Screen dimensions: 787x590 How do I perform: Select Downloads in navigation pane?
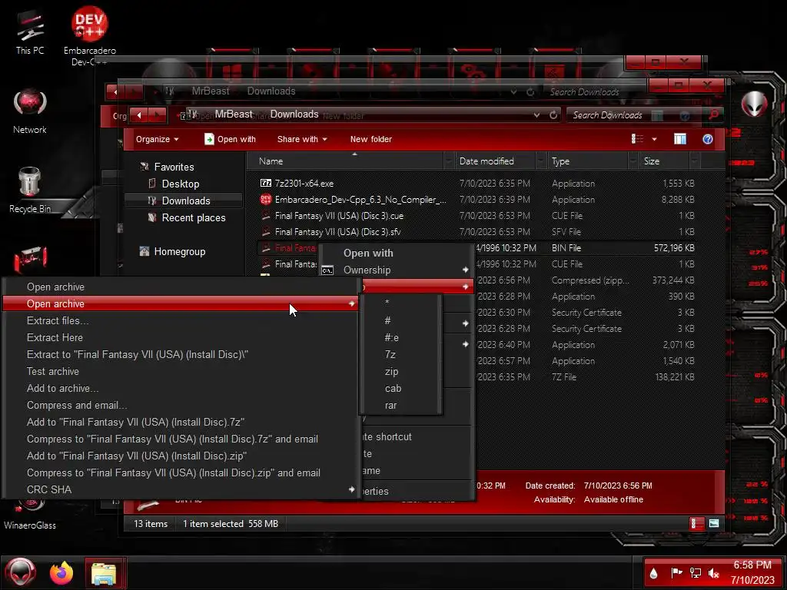(x=186, y=201)
